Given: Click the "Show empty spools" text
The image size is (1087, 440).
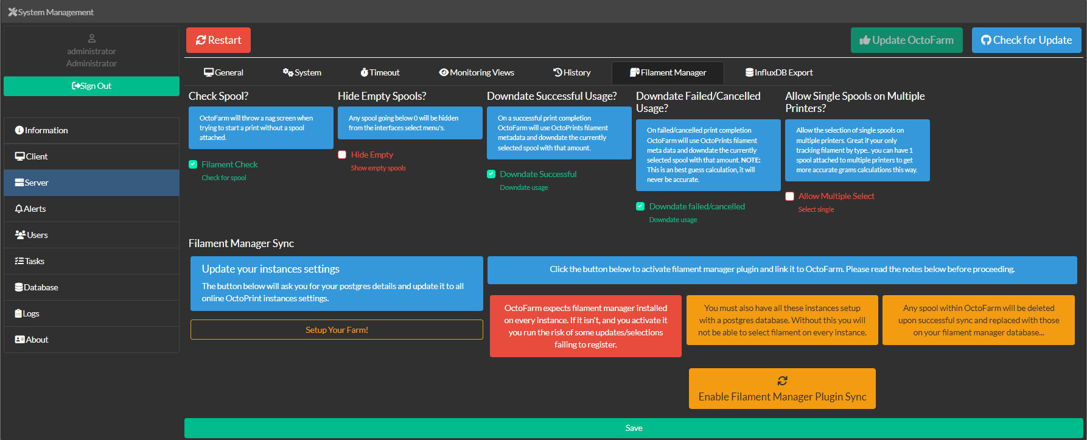Looking at the screenshot, I should (x=379, y=168).
